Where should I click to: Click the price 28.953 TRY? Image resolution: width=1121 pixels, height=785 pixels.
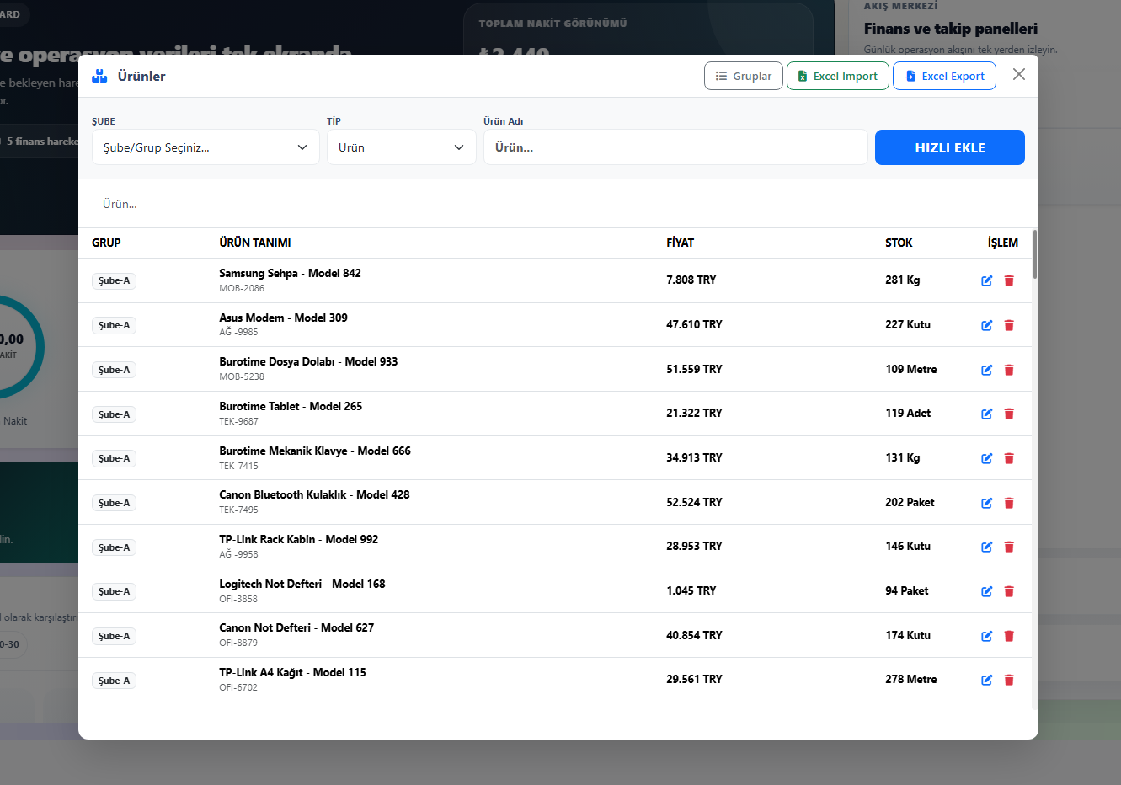tap(694, 546)
